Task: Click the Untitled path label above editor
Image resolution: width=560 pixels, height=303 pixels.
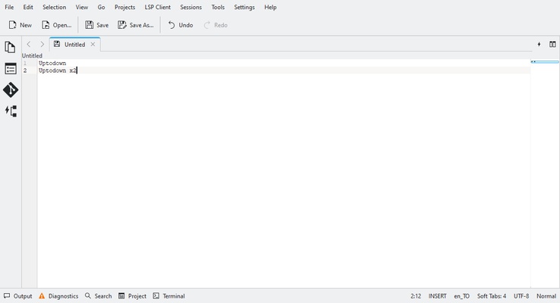Action: [x=32, y=55]
